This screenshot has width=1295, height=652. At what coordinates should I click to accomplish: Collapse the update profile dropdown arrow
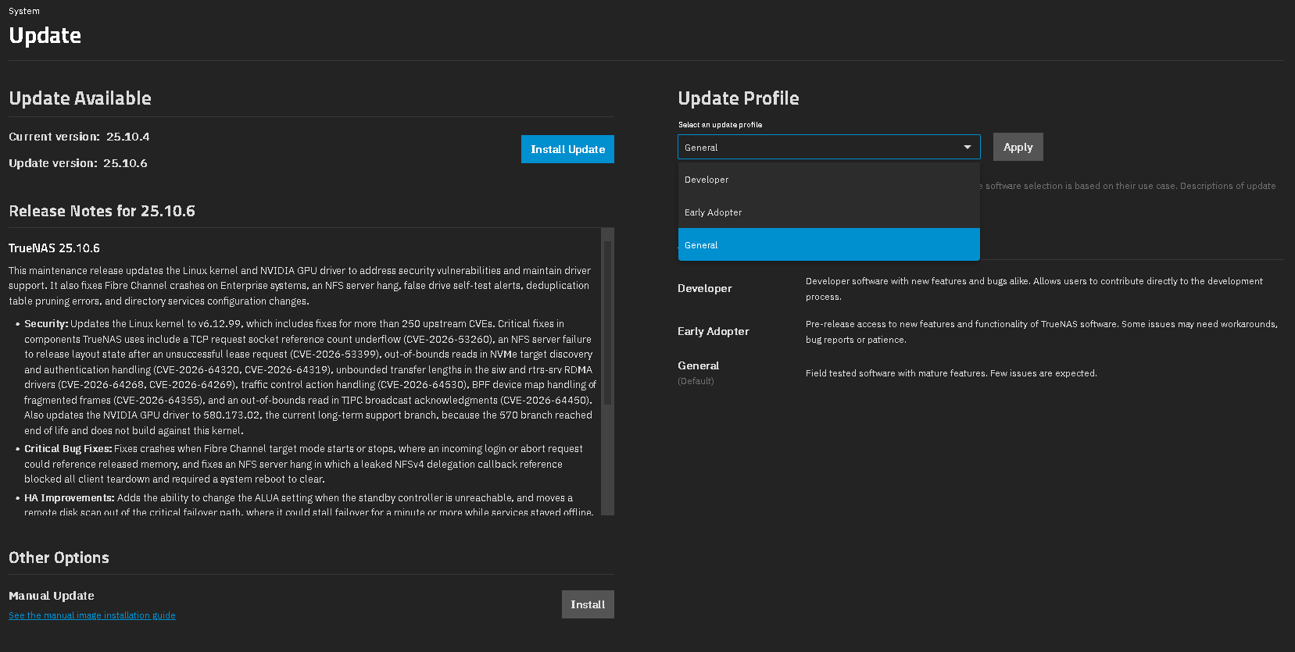click(968, 147)
